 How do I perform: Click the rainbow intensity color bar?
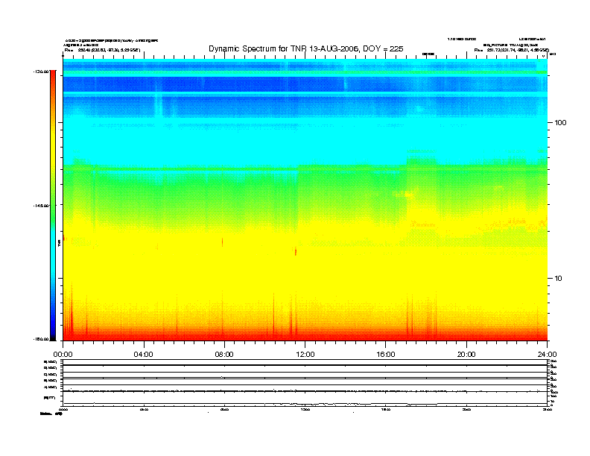click(53, 206)
